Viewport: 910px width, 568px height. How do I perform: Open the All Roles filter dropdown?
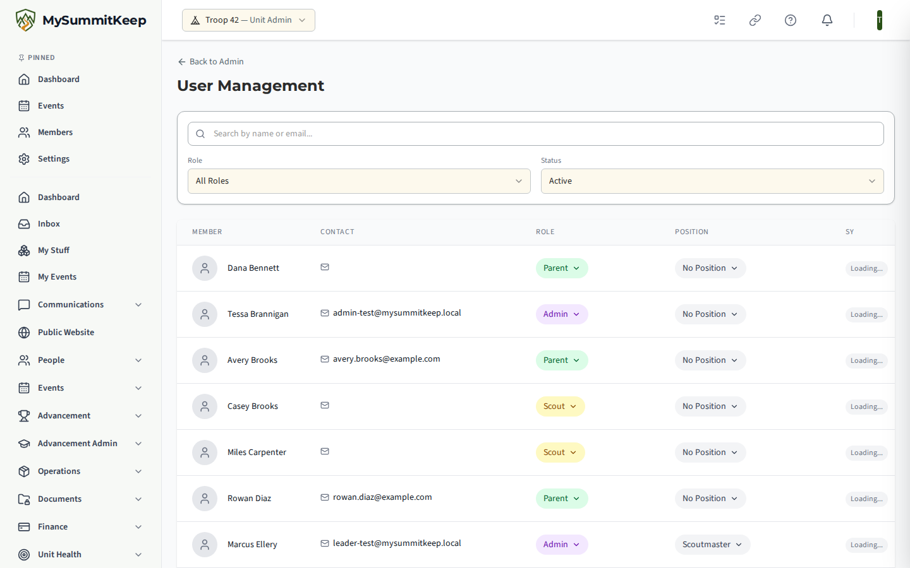tap(359, 181)
